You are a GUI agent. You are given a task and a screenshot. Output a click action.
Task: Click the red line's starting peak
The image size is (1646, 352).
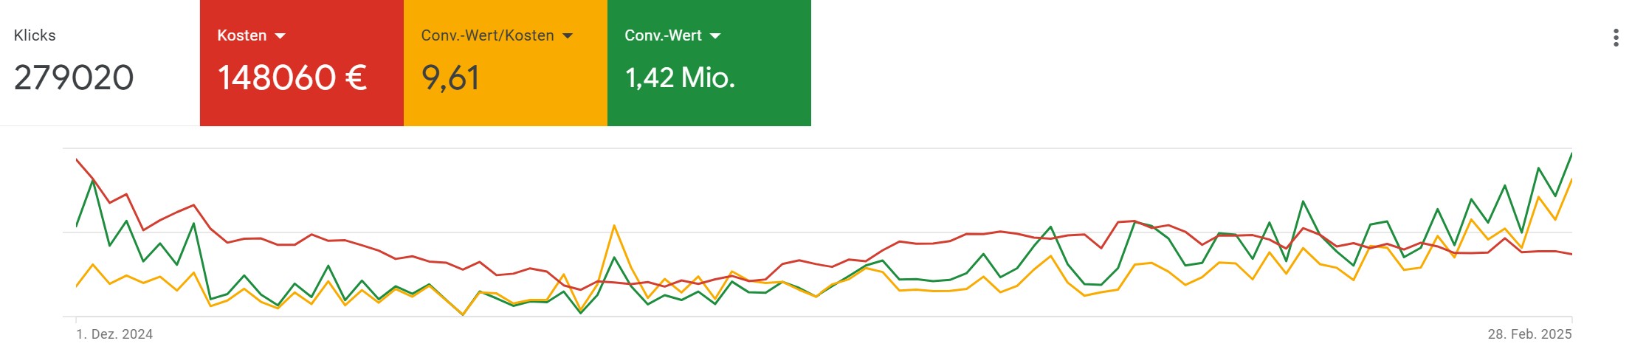point(77,159)
